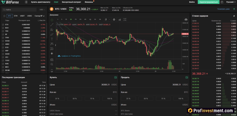Click the download icon in top bar

(x=222, y=2)
